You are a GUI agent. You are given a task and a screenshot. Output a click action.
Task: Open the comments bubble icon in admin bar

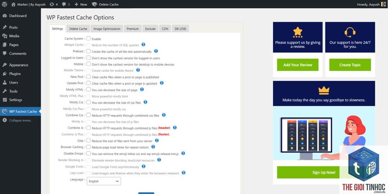[64, 4]
